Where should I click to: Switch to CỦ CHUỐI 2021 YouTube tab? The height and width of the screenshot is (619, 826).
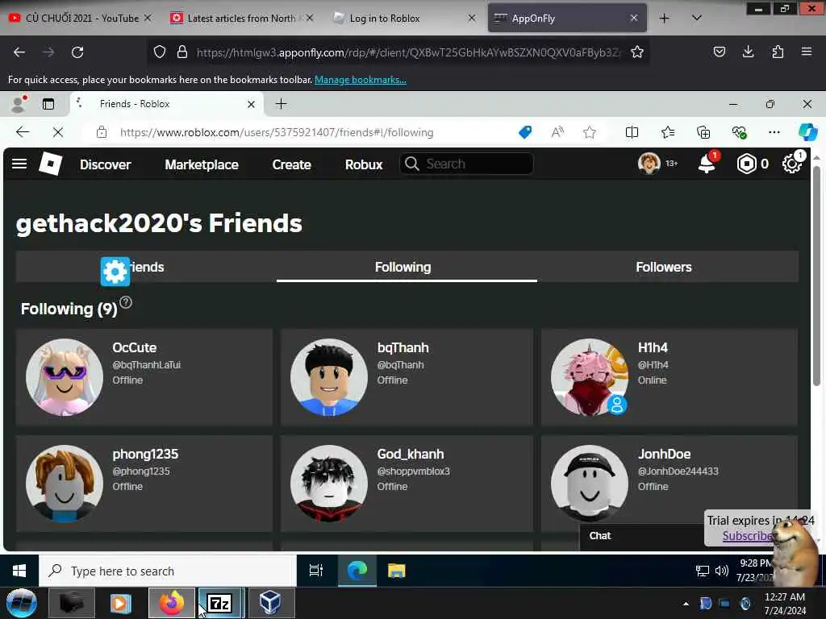coord(81,19)
